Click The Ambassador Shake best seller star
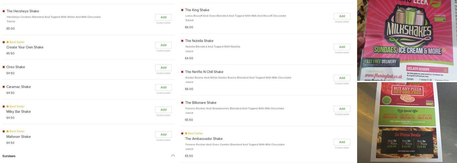 [x=186, y=133]
